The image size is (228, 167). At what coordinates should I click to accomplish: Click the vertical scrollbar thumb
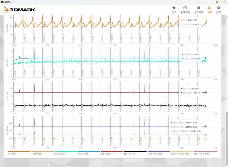click(226, 132)
